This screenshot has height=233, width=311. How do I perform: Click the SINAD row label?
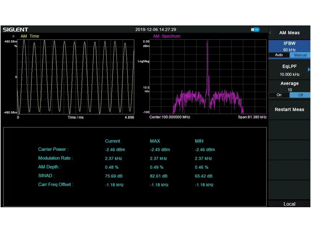pyautogui.click(x=46, y=176)
